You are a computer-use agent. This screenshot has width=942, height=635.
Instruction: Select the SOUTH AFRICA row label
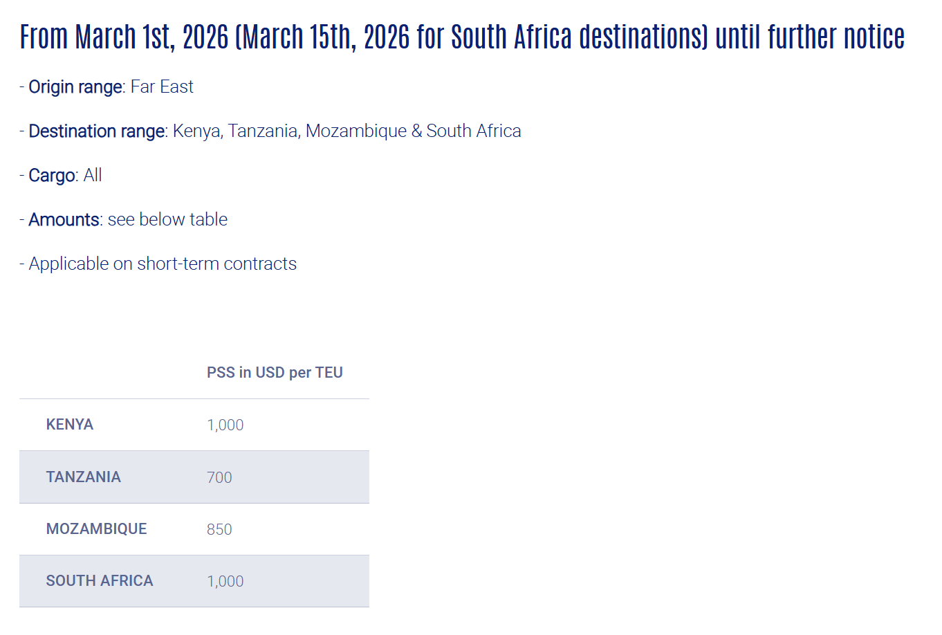100,581
